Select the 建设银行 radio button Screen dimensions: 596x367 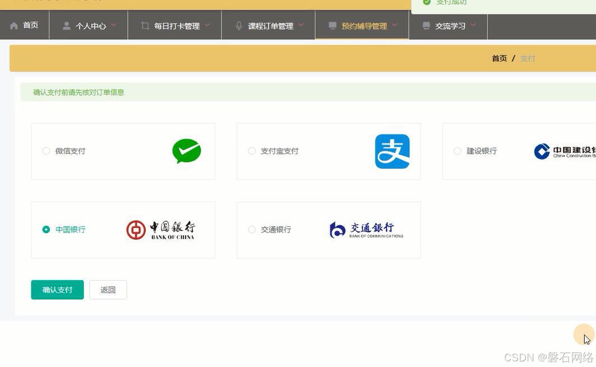tap(458, 151)
